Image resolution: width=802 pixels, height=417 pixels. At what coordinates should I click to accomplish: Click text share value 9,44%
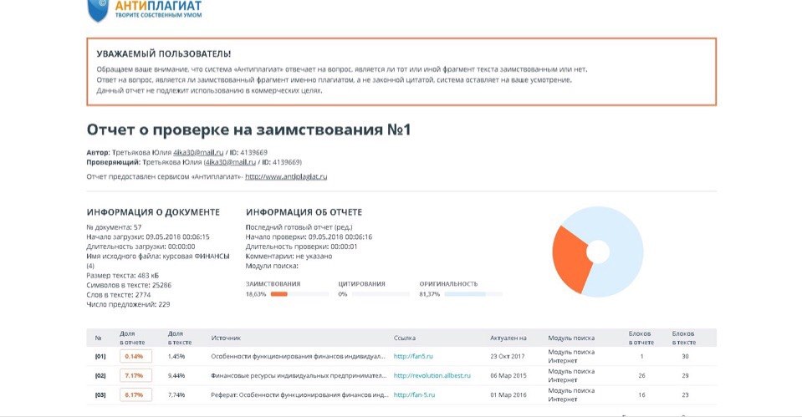pyautogui.click(x=176, y=375)
